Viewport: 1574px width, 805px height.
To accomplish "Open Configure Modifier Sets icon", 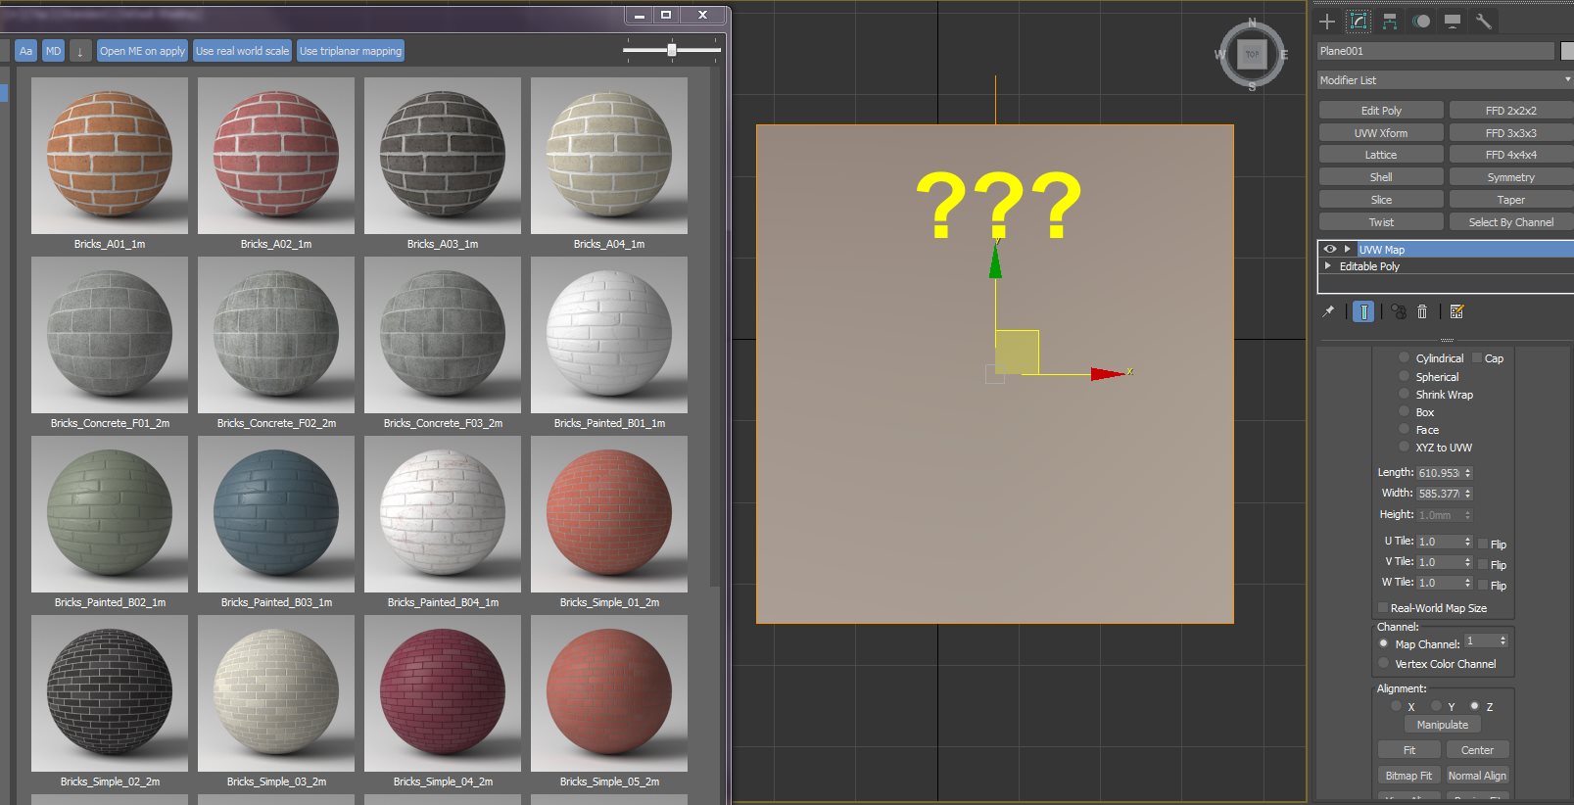I will click(1456, 311).
